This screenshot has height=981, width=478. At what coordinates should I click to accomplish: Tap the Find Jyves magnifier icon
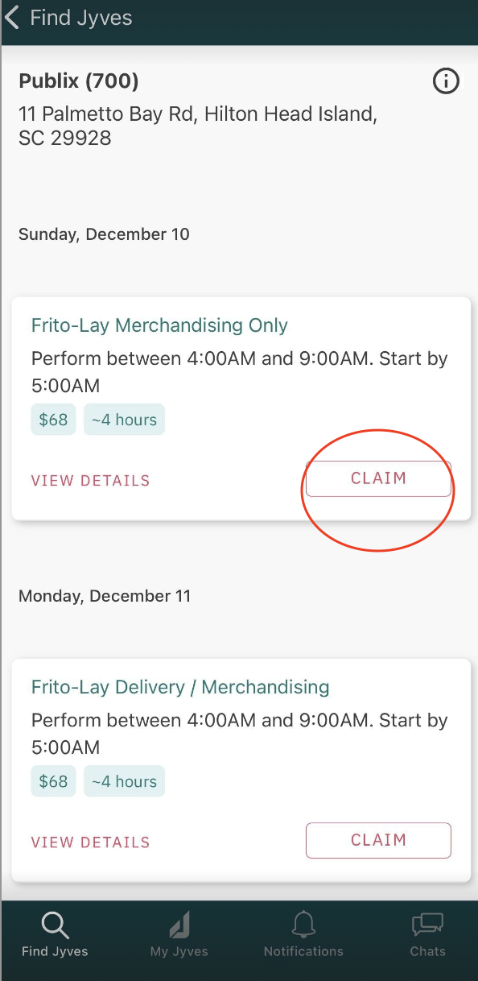click(55, 926)
